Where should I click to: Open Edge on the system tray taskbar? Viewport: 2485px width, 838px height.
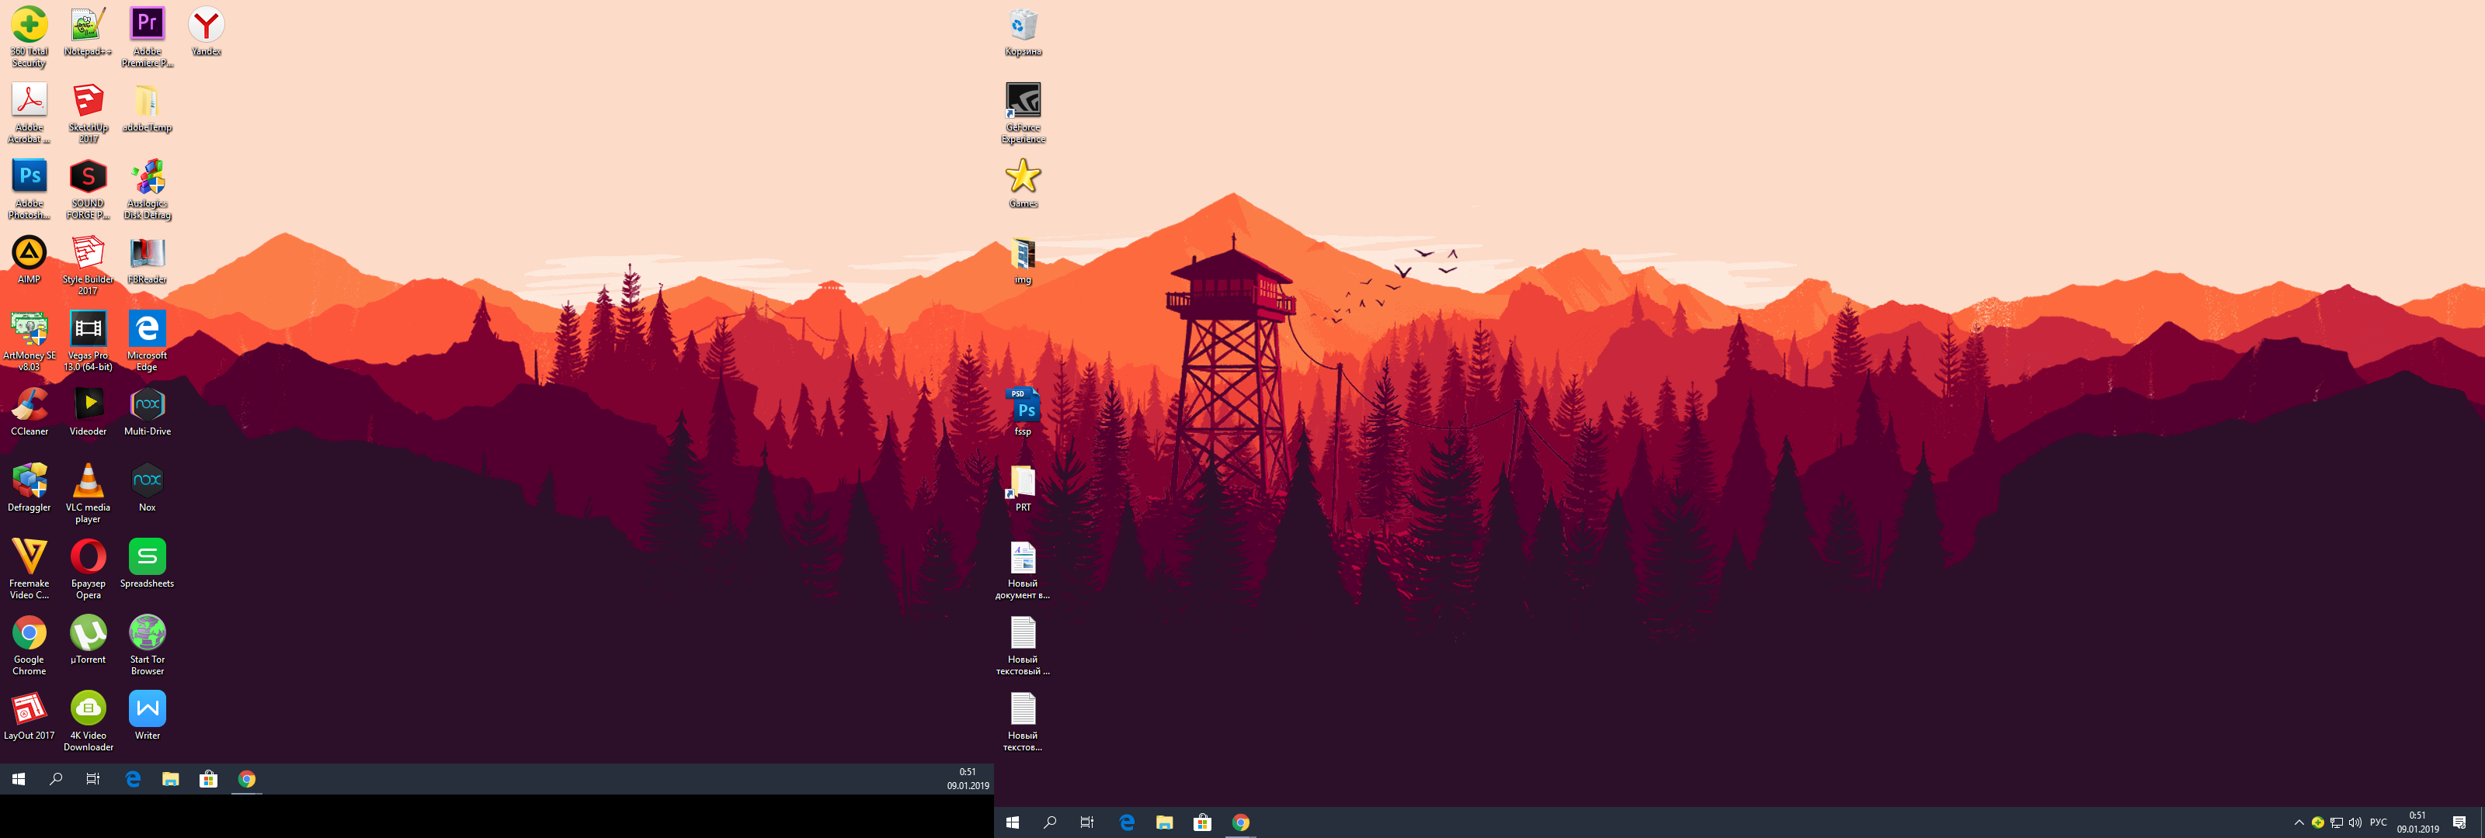click(x=1127, y=822)
